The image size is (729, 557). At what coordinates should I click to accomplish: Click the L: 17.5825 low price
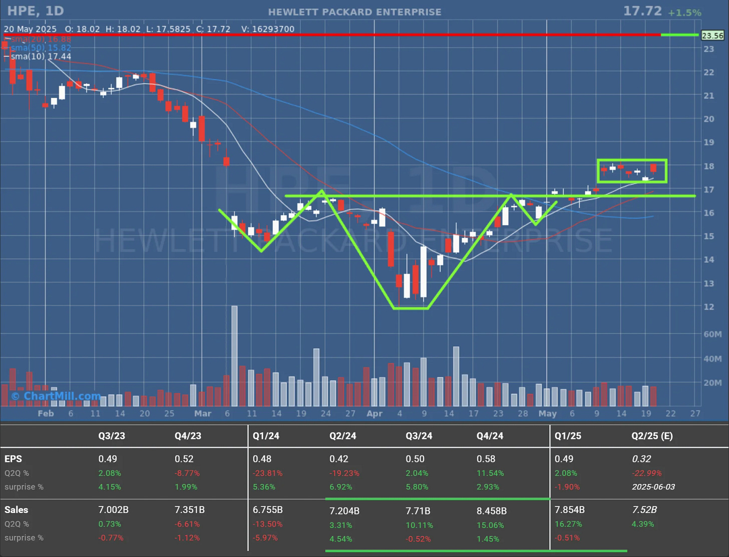168,29
